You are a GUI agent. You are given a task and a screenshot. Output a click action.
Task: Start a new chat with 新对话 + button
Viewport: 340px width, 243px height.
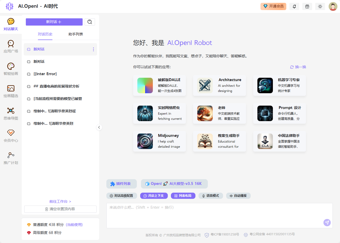point(54,22)
